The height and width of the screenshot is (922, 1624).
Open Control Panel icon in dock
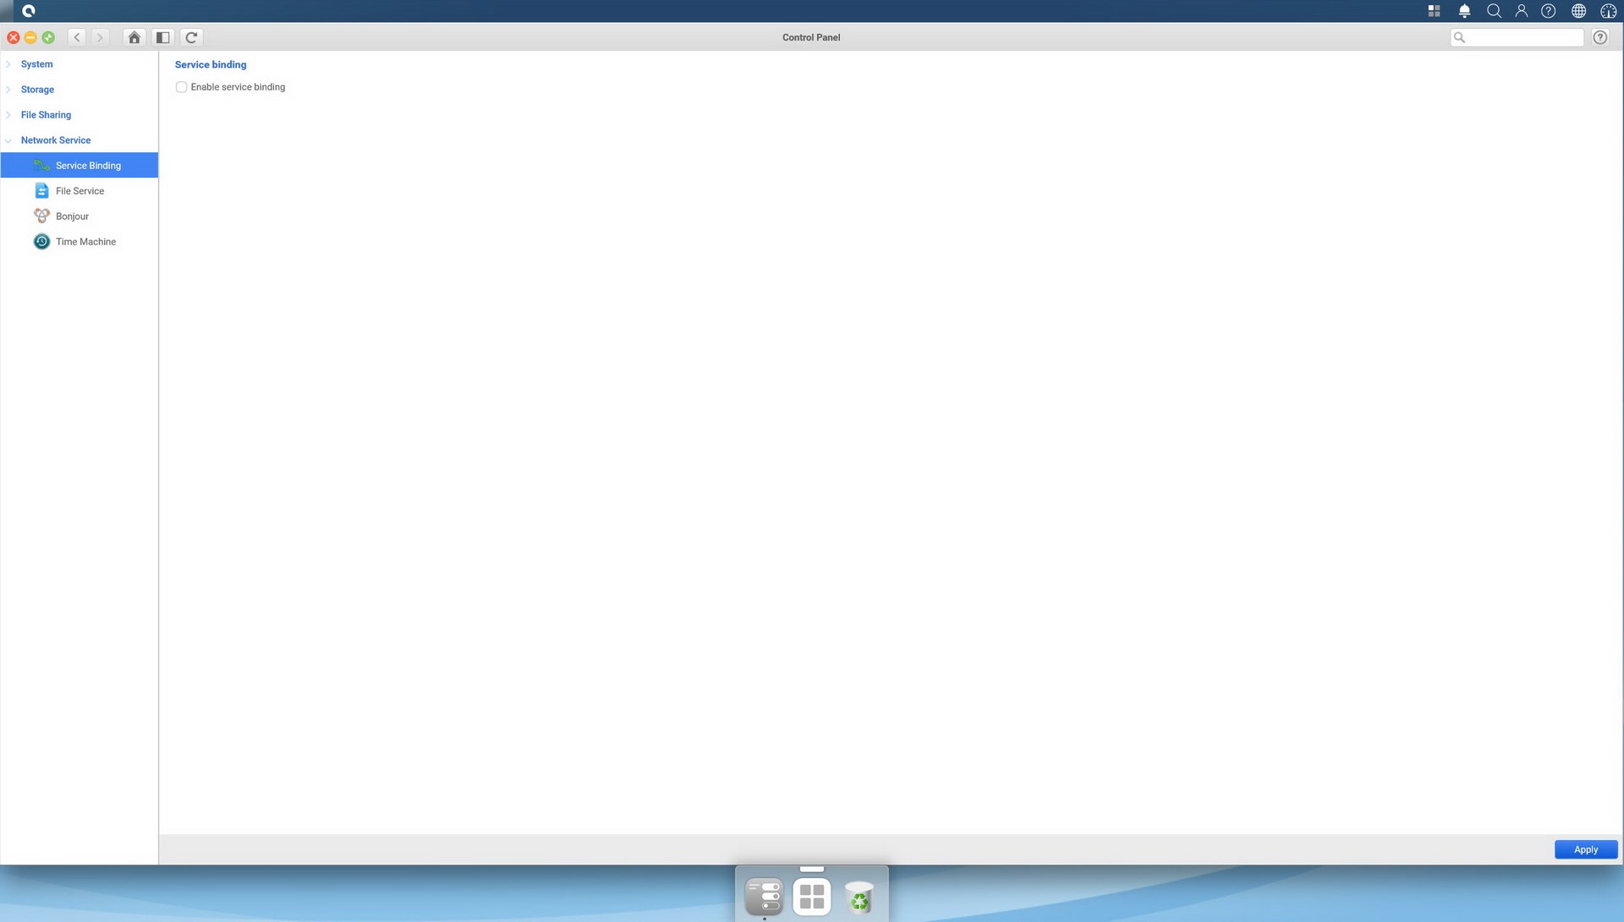click(765, 897)
